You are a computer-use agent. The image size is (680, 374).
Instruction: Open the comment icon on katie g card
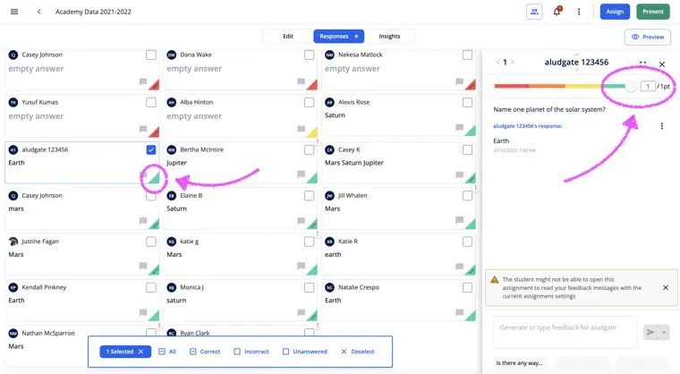301,266
